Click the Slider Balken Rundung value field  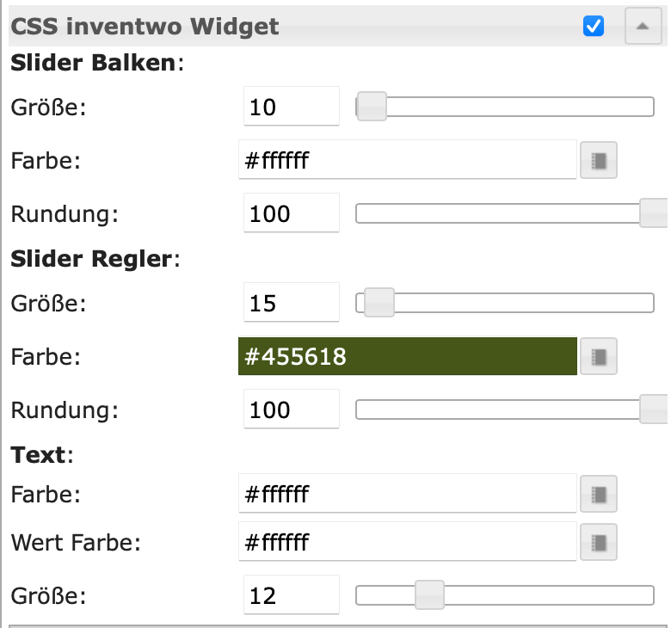point(292,213)
